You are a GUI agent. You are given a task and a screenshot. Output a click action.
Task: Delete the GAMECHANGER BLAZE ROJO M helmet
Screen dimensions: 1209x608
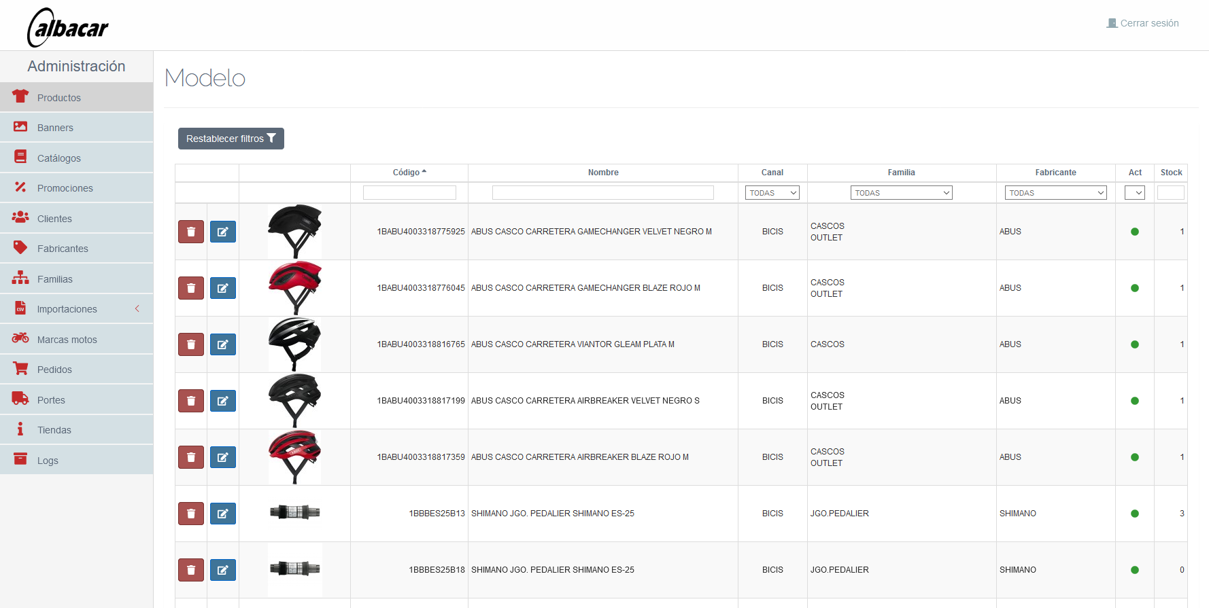191,288
